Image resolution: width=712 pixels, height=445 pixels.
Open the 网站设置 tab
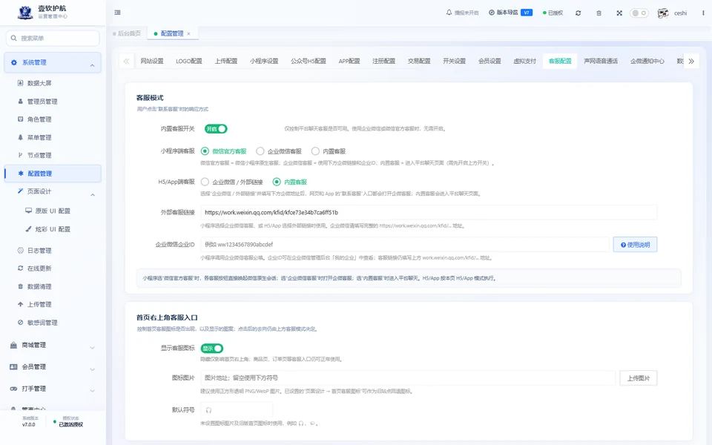click(151, 62)
